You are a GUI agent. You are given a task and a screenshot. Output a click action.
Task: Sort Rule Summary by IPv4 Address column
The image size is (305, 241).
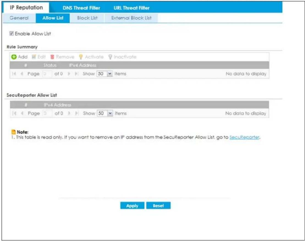click(x=83, y=65)
